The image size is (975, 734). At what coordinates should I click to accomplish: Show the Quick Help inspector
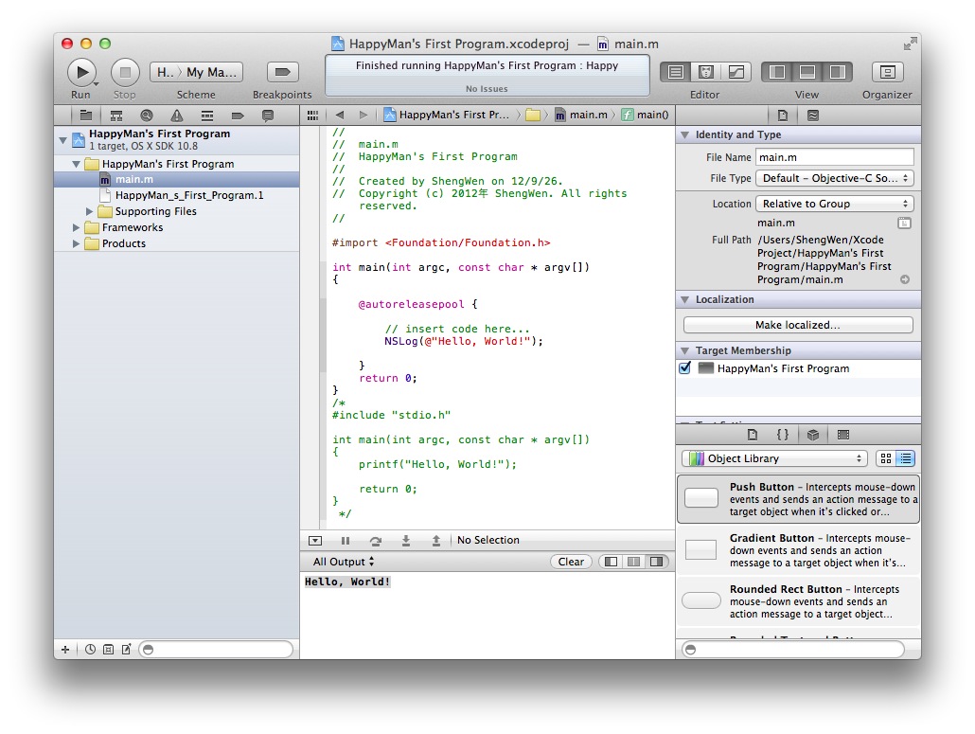(812, 116)
